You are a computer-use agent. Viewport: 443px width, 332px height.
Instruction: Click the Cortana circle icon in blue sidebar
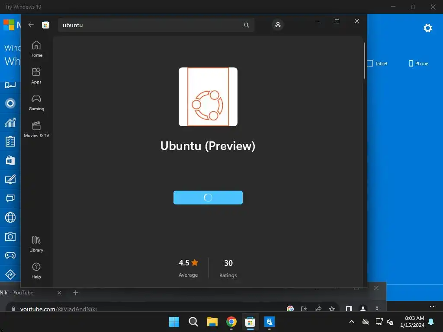pyautogui.click(x=10, y=103)
